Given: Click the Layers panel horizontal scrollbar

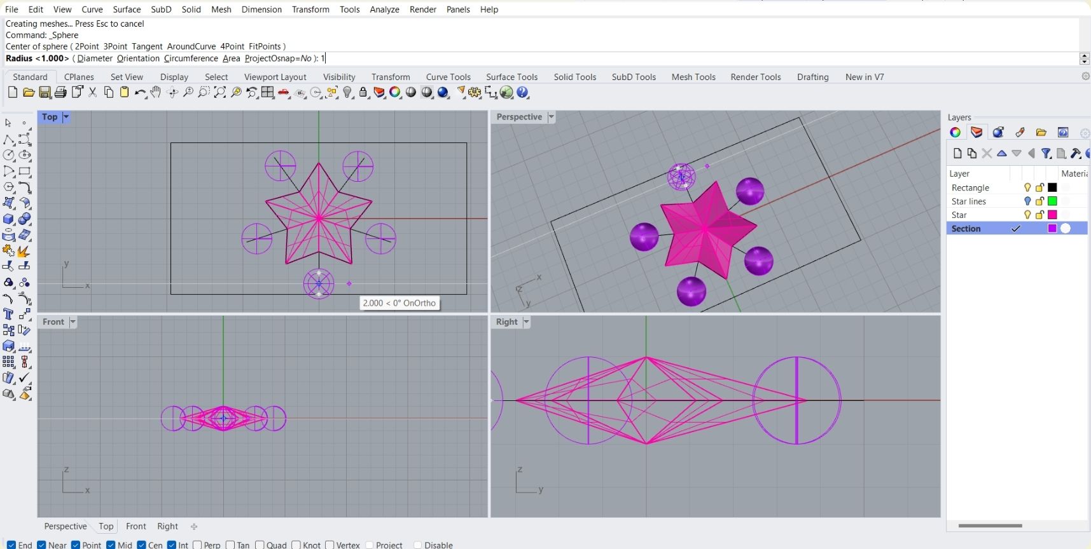Looking at the screenshot, I should (x=990, y=525).
